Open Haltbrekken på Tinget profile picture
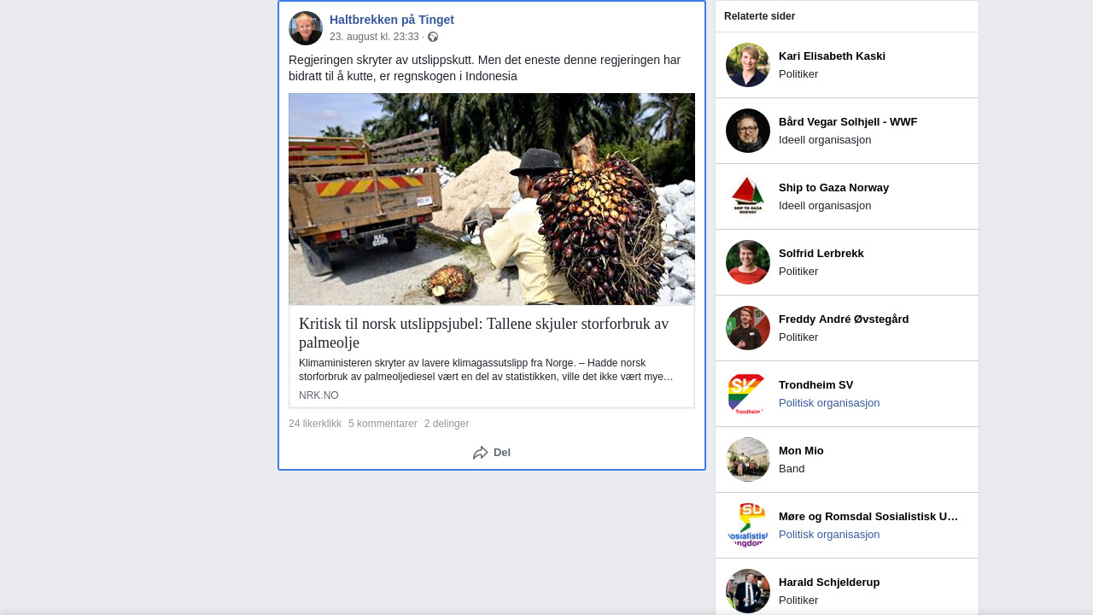This screenshot has height=615, width=1093. coord(306,28)
